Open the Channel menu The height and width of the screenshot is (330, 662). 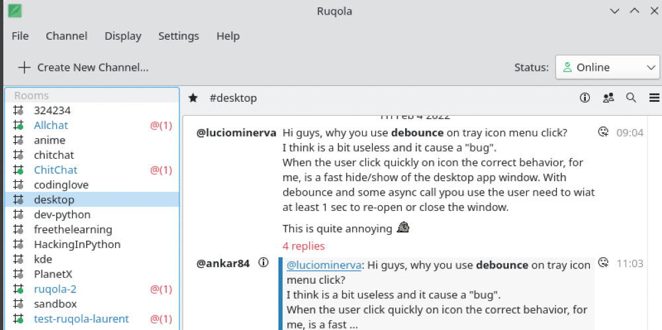pyautogui.click(x=67, y=36)
